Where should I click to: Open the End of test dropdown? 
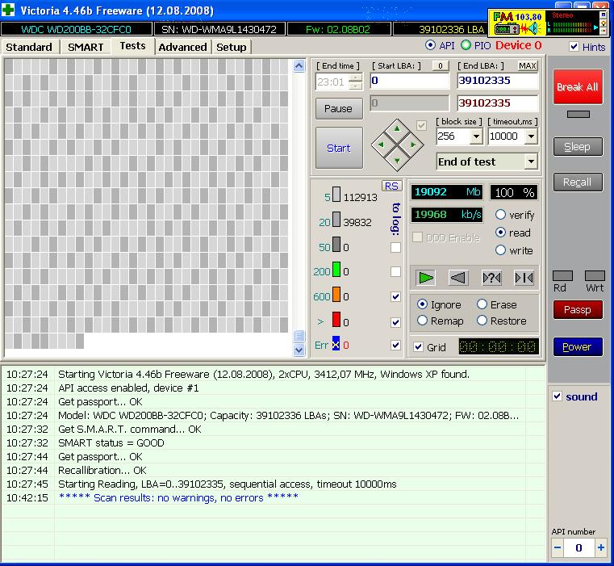click(x=530, y=161)
